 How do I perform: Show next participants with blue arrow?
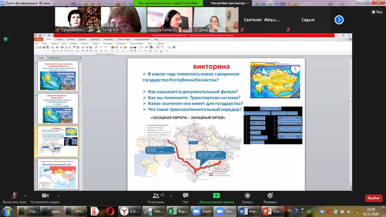(x=339, y=20)
